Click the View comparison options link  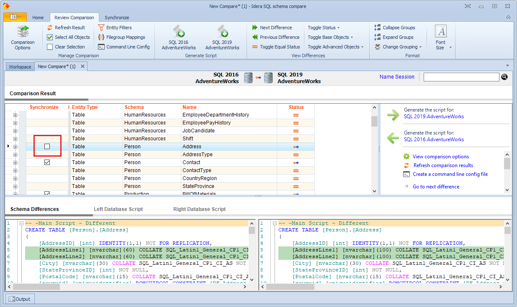pos(440,157)
